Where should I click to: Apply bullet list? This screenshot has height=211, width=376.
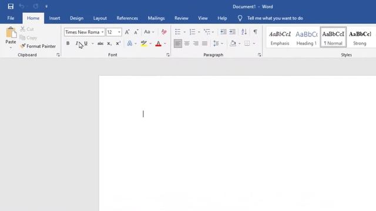pos(177,32)
